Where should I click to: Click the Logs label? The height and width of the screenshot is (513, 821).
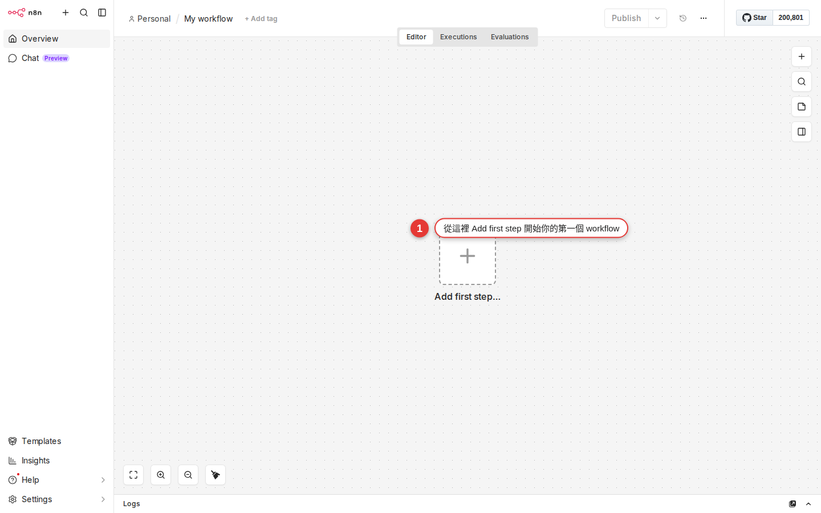pyautogui.click(x=132, y=504)
